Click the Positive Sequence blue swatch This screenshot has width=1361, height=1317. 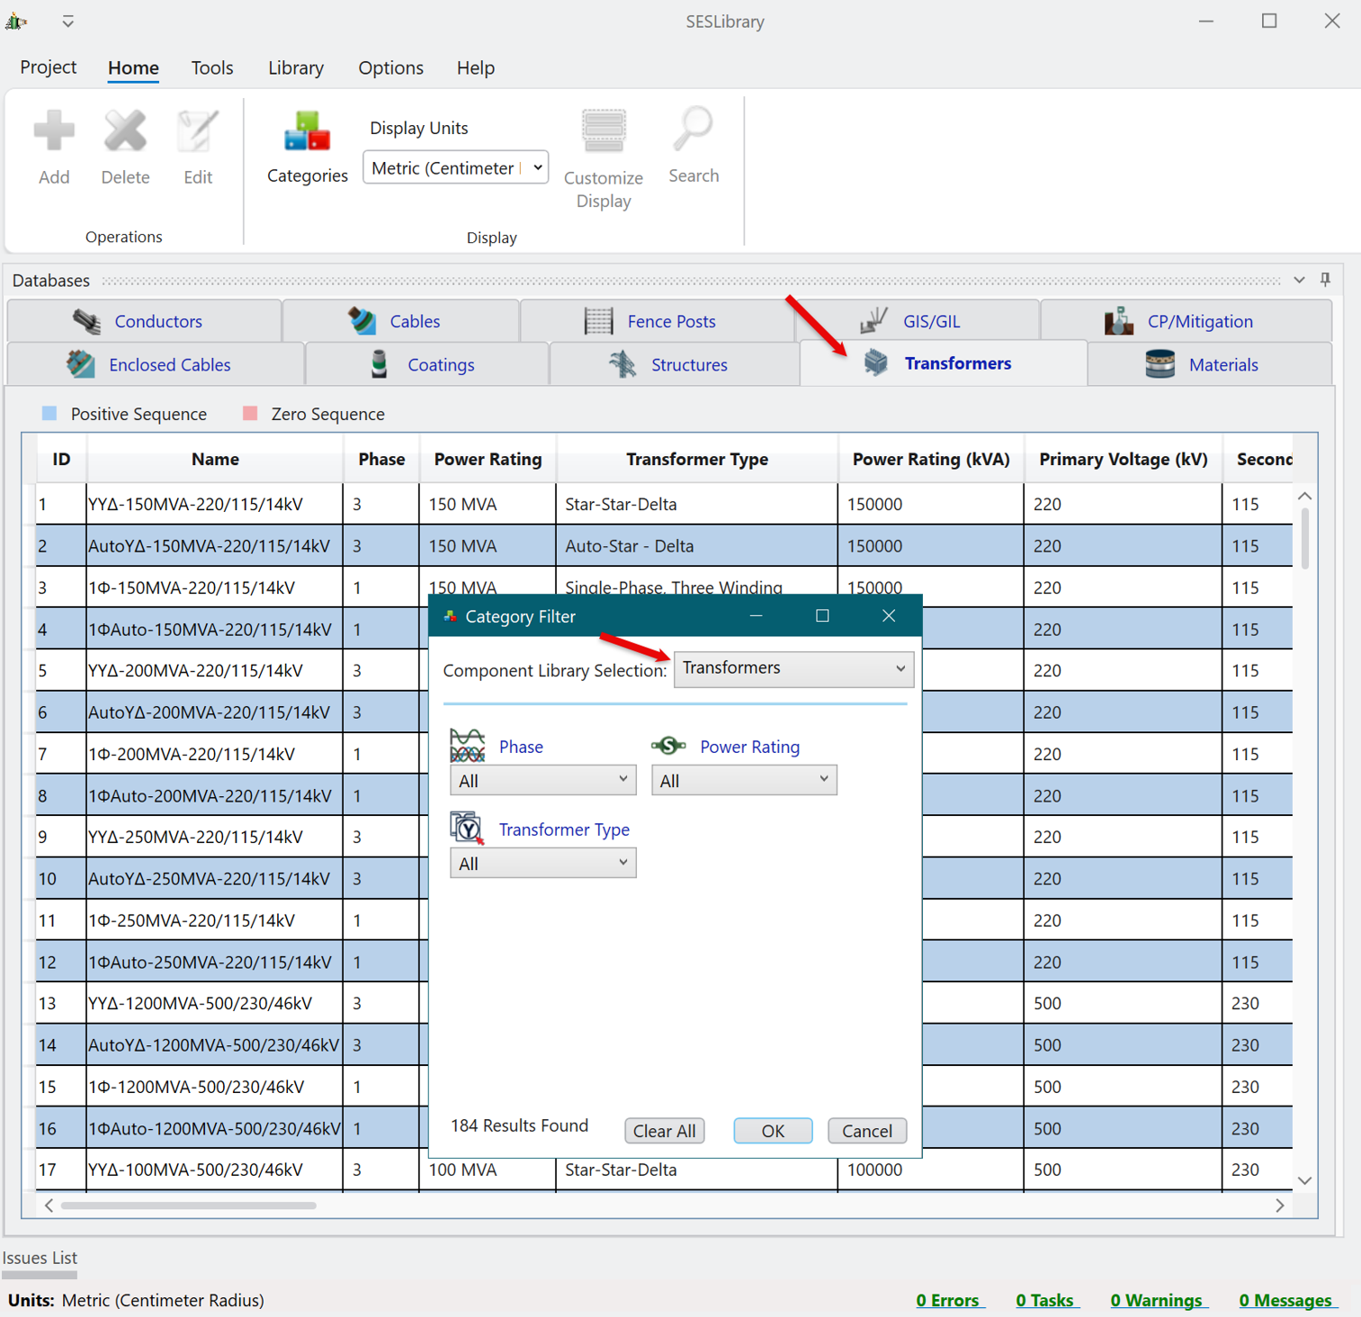[49, 413]
